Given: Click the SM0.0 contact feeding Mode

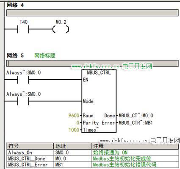Looking at the screenshot, I should [x=23, y=101].
